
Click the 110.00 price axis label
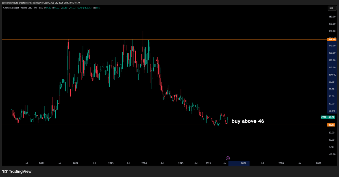332,68
